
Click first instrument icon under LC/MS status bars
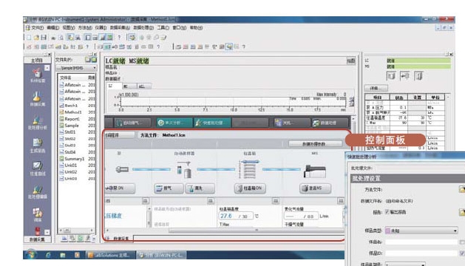(x=391, y=76)
